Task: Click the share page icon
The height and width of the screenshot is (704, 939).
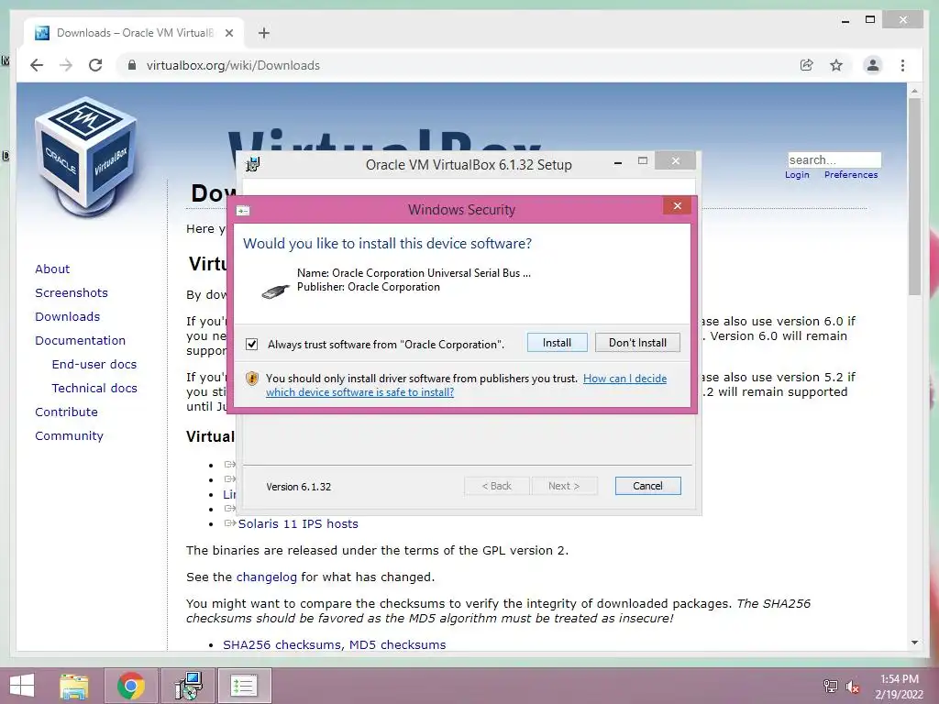Action: click(x=807, y=65)
